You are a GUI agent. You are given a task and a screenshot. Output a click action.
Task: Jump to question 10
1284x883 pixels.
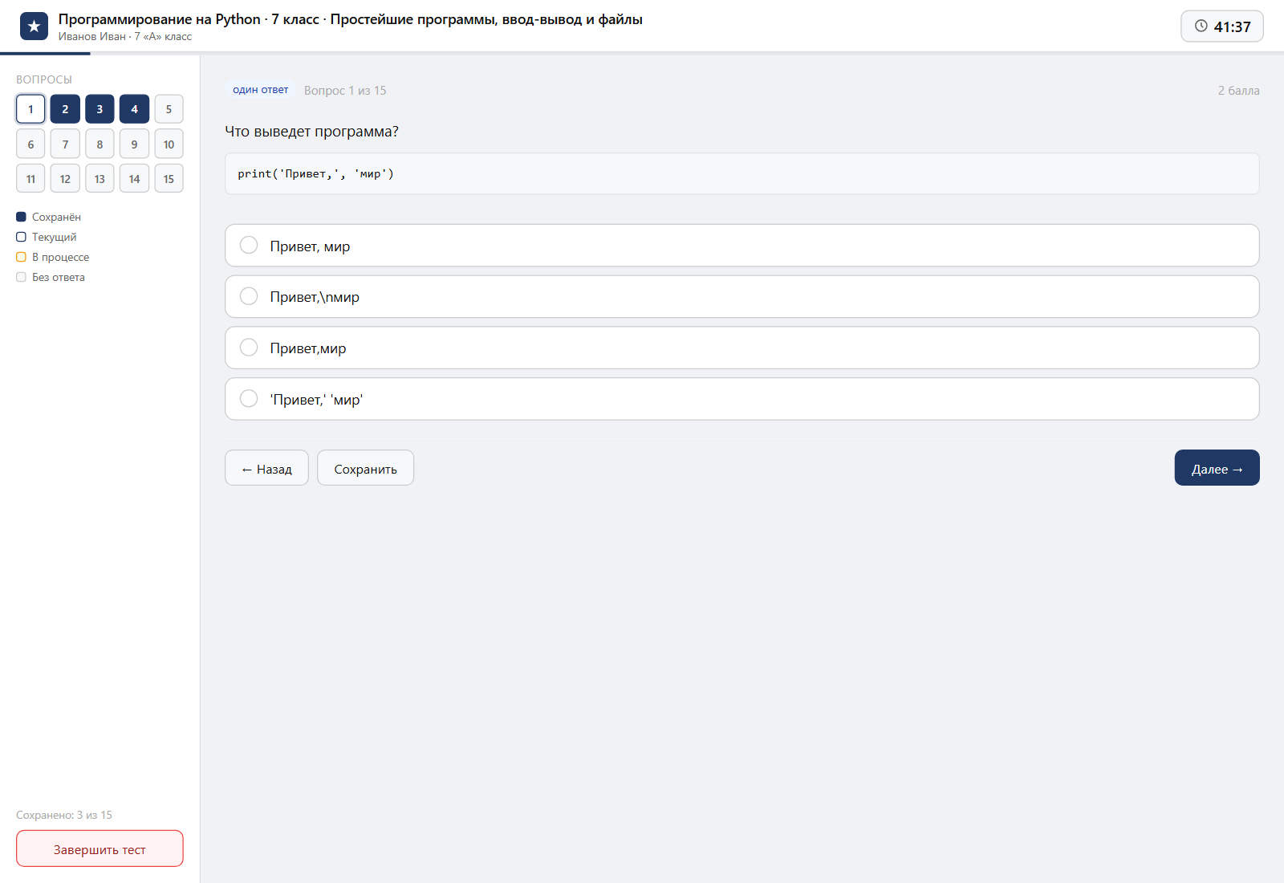(x=169, y=144)
